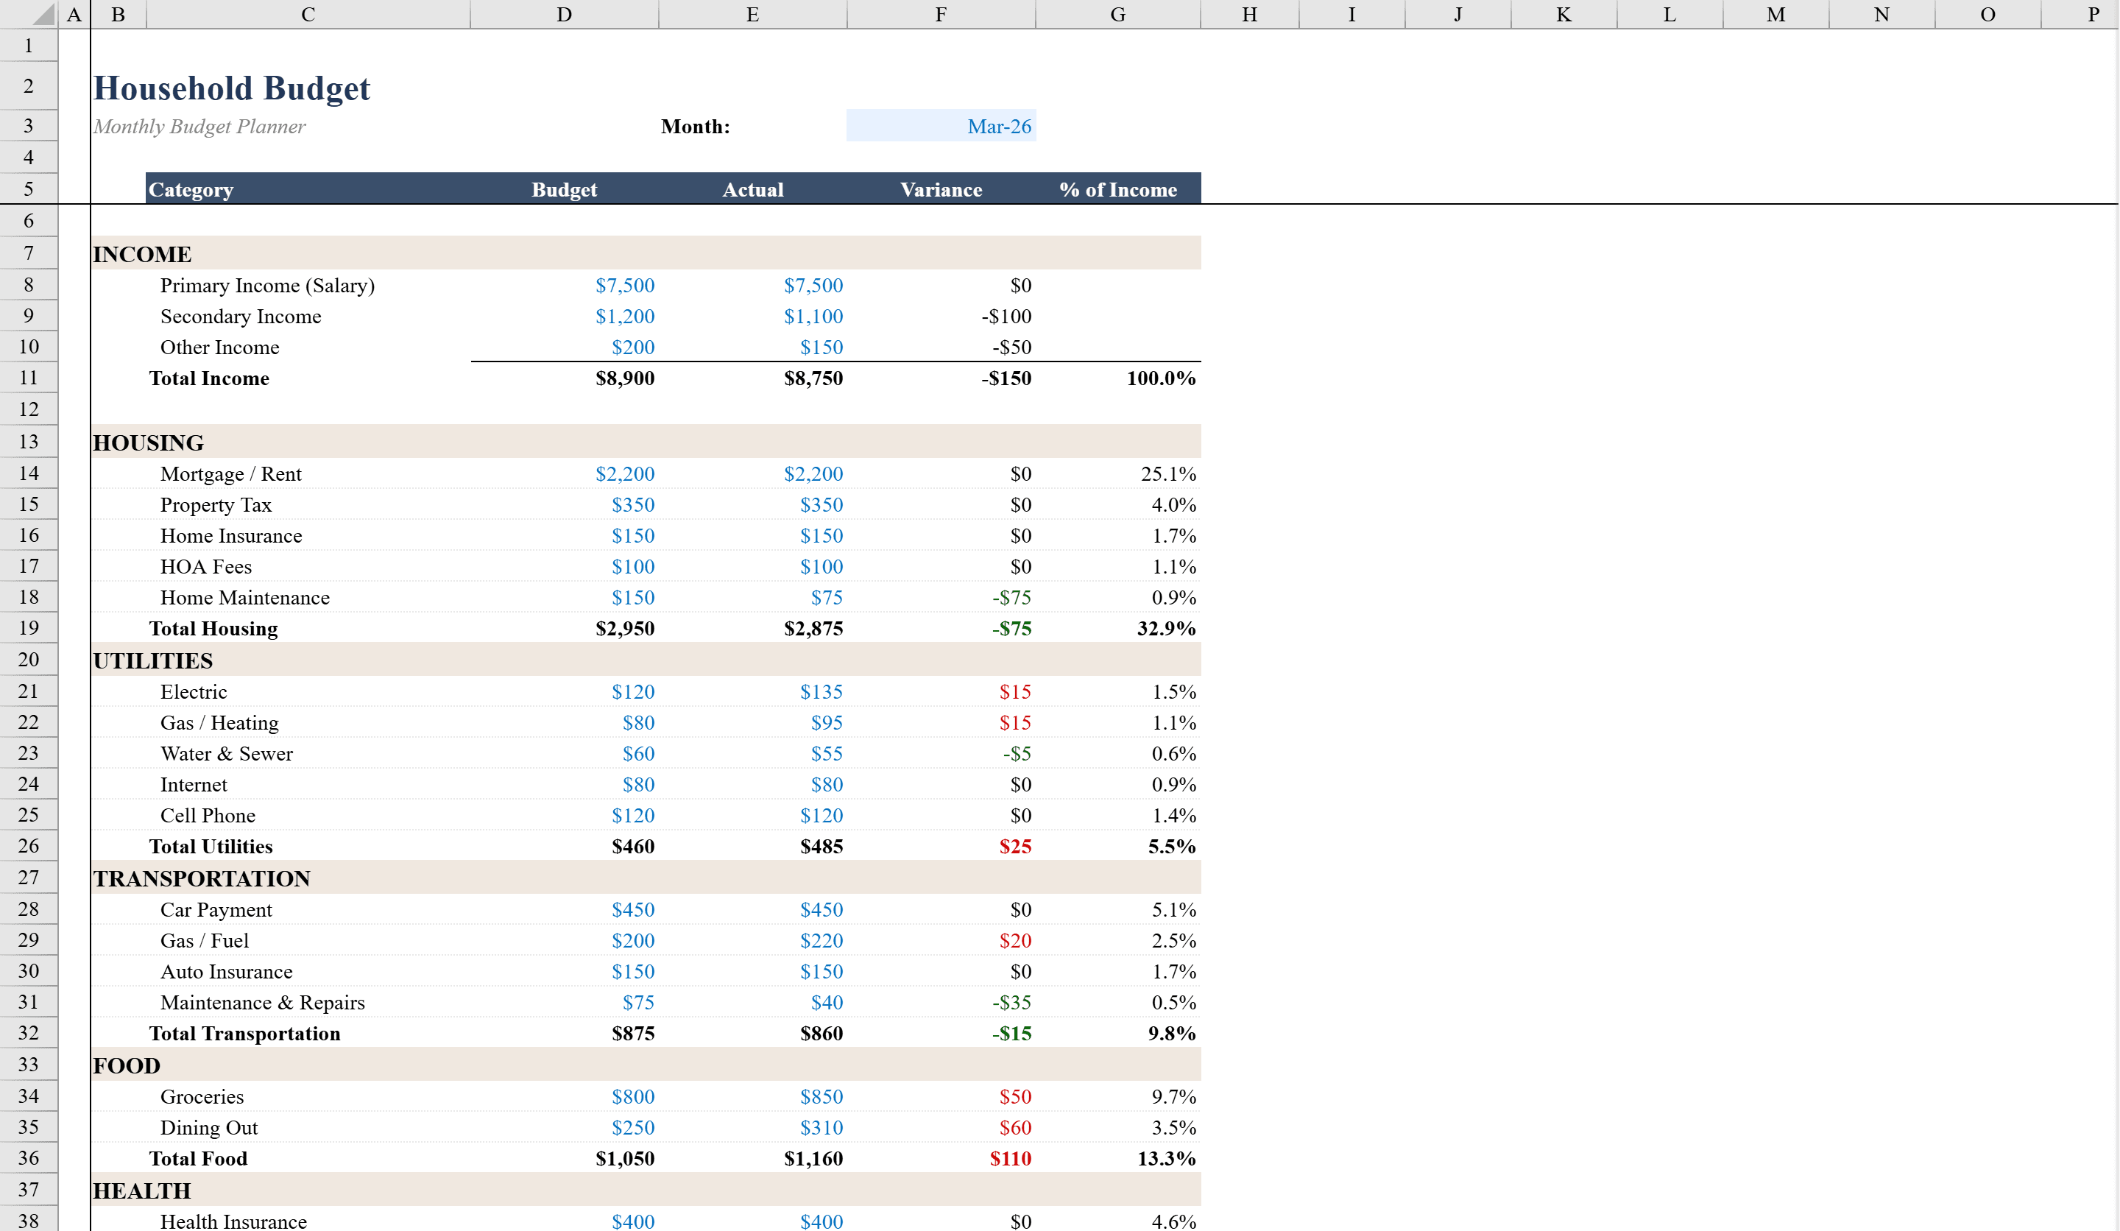Select the Total Food percentage 13.3%
The height and width of the screenshot is (1231, 2120).
1166,1159
